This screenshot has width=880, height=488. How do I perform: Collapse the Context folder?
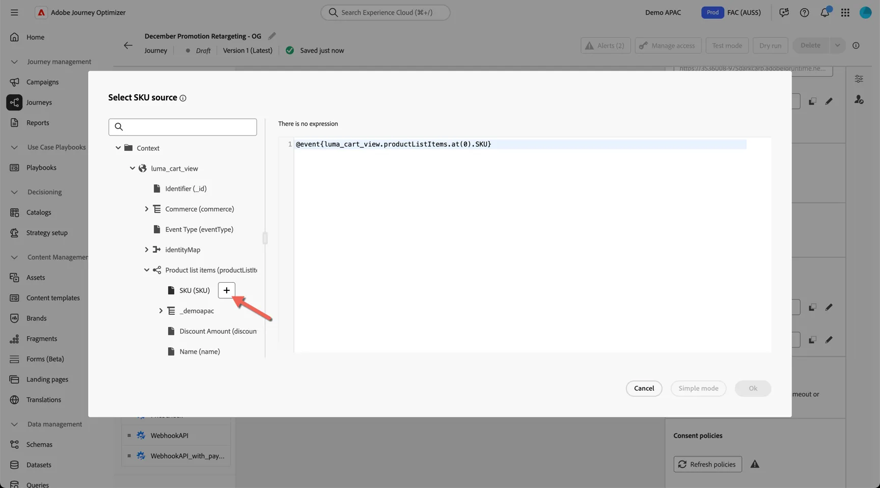118,148
